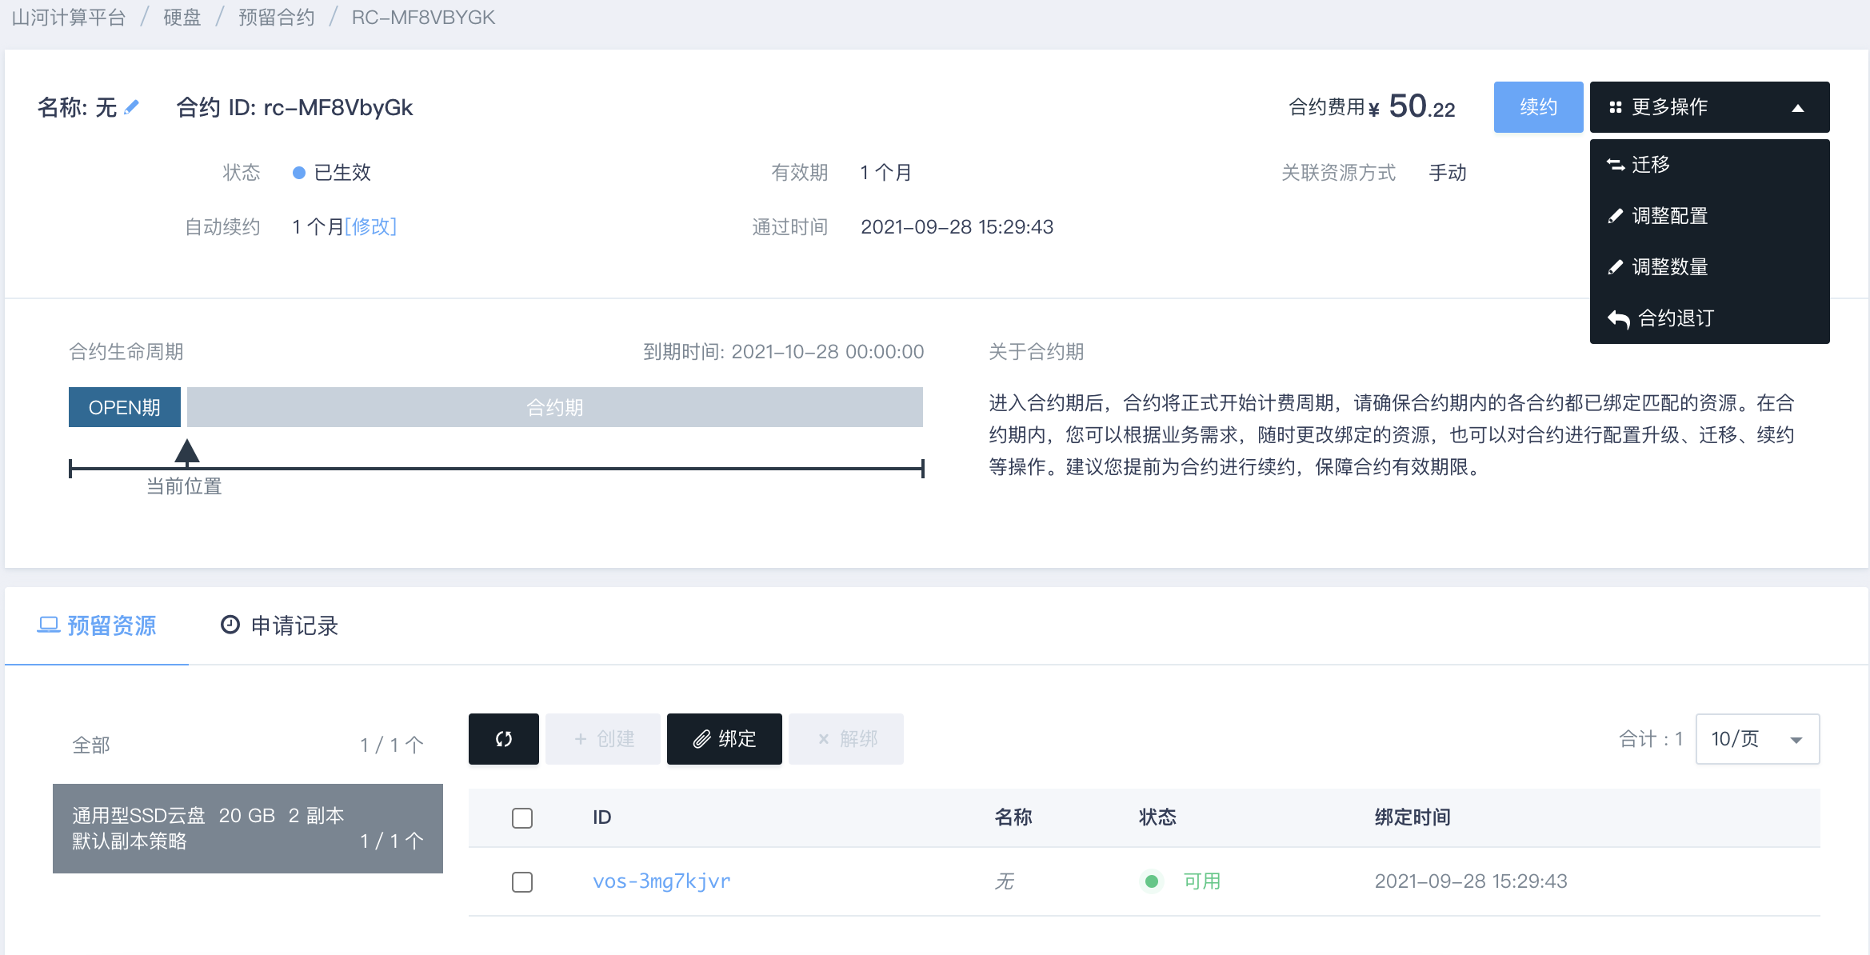
Task: Click the refresh icon button in resource toolbar
Action: 504,739
